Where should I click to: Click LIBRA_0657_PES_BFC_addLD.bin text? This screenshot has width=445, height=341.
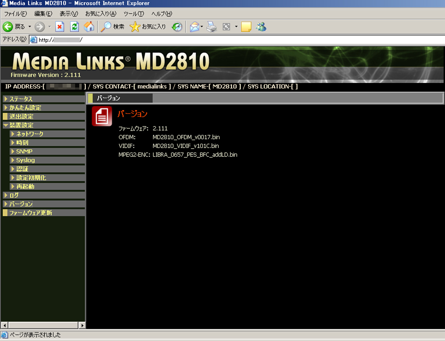coord(195,155)
